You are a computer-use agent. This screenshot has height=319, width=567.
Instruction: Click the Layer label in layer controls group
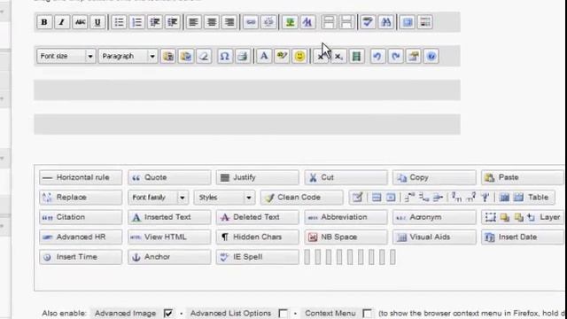pos(549,217)
